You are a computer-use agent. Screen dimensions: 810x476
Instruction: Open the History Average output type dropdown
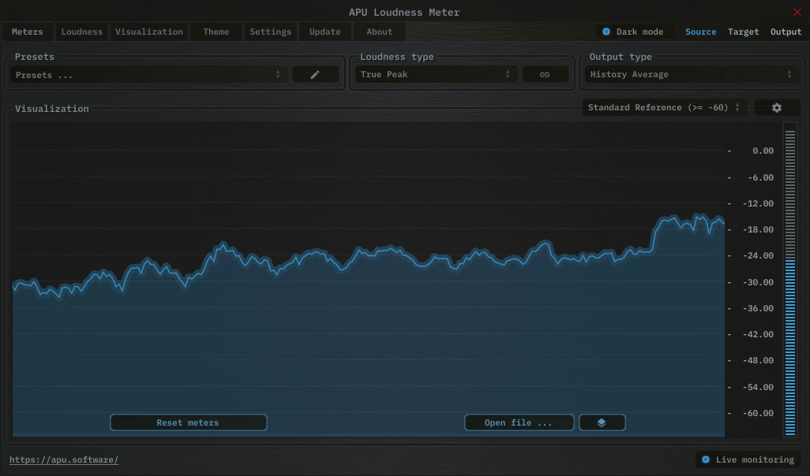click(690, 75)
